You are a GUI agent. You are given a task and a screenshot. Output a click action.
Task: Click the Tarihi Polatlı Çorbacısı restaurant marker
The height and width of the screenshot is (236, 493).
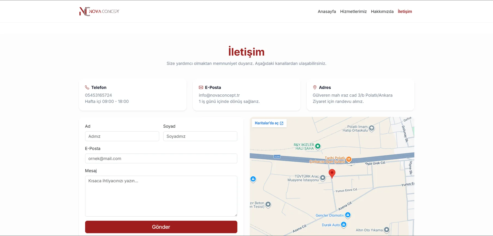(x=349, y=159)
